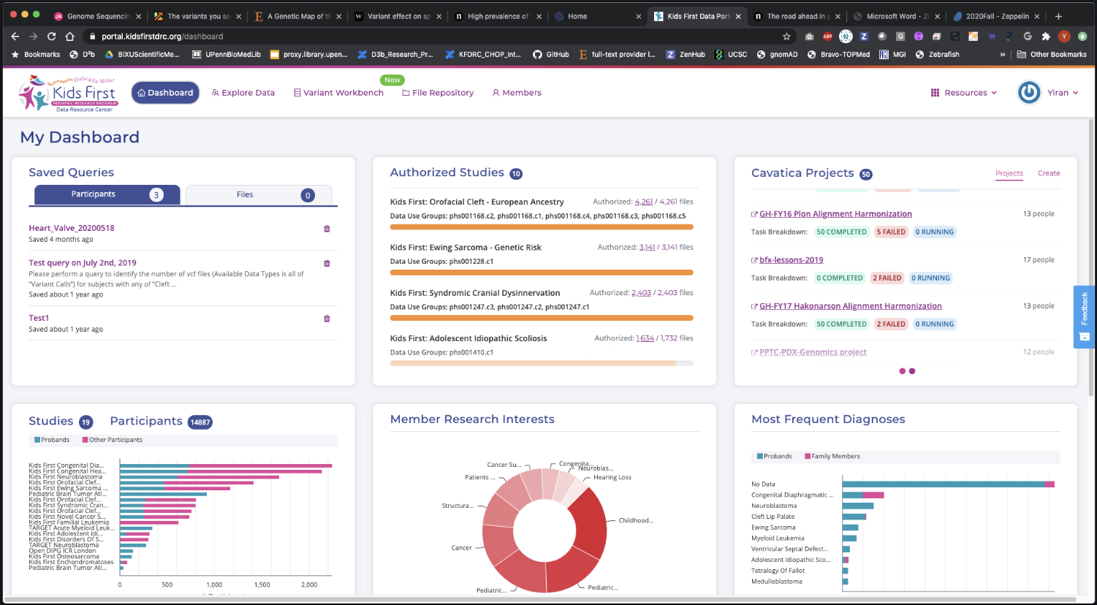Open the Bravo-TOPMed bookmark
1097x605 pixels.
pos(838,54)
